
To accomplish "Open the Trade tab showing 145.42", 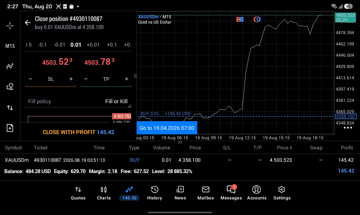I will pos(129,193).
